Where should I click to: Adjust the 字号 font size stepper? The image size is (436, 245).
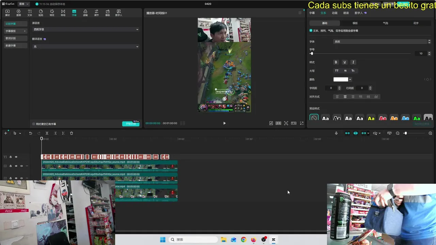click(x=429, y=53)
